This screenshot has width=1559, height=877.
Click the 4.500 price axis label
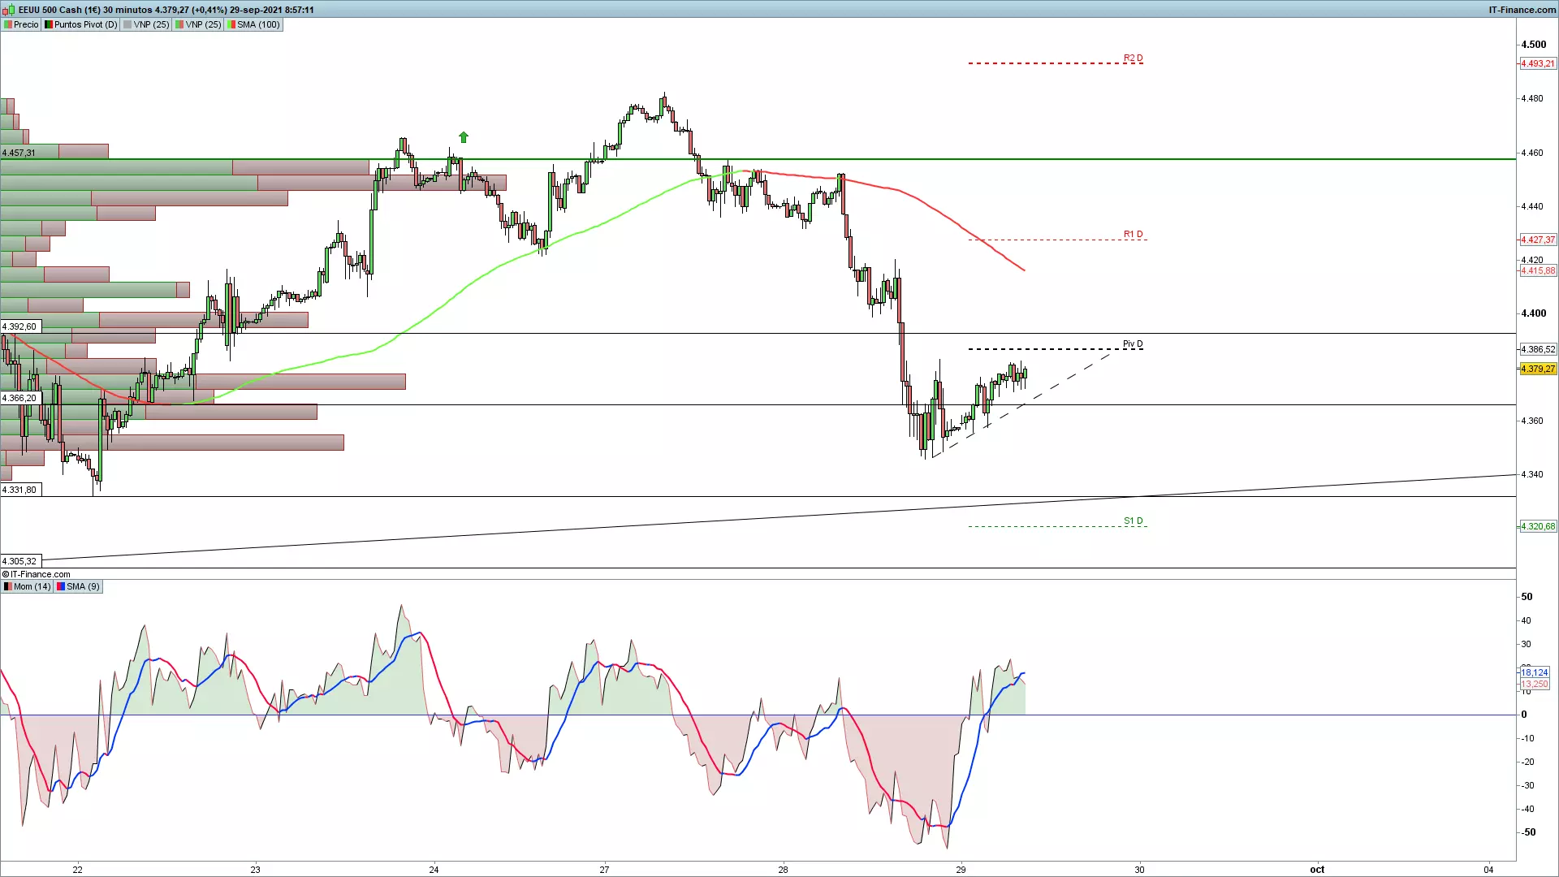[1533, 45]
